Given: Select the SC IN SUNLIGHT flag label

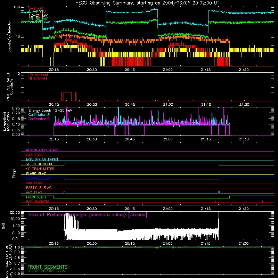Looking at the screenshot, I should [x=40, y=164].
